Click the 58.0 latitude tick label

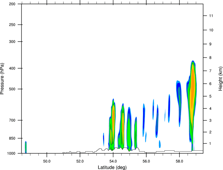[x=179, y=161]
